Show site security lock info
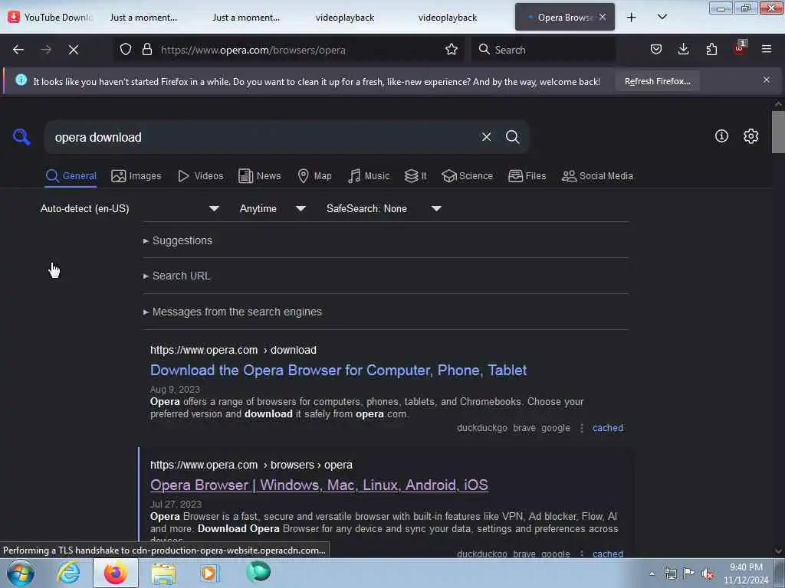The image size is (785, 588). [x=146, y=50]
